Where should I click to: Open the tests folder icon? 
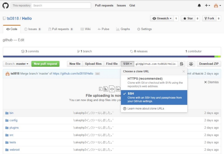[x=7, y=143]
